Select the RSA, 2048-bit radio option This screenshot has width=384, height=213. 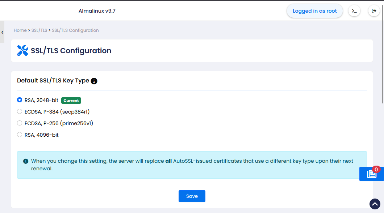click(20, 100)
